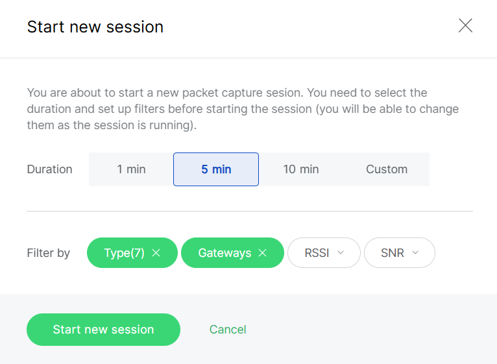Click the divider line below Duration options
This screenshot has width=497, height=364.
(x=249, y=211)
